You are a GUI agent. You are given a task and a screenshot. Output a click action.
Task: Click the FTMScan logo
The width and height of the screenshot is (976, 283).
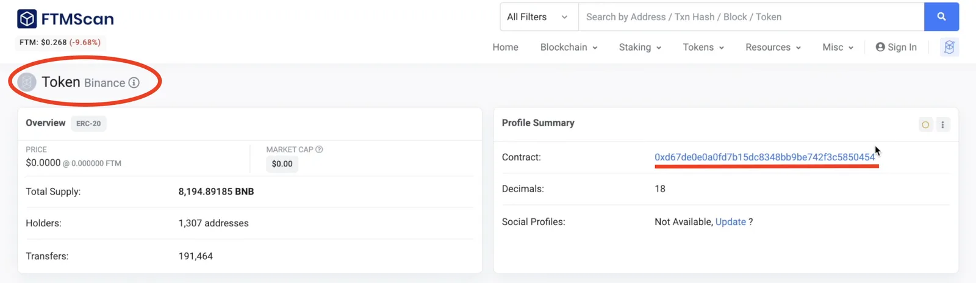click(x=65, y=19)
